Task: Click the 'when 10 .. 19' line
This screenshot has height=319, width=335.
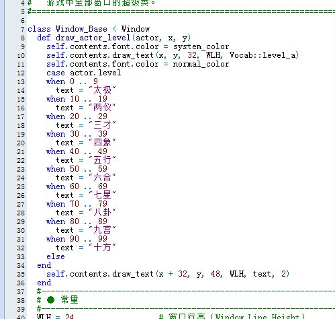Action: pos(77,99)
